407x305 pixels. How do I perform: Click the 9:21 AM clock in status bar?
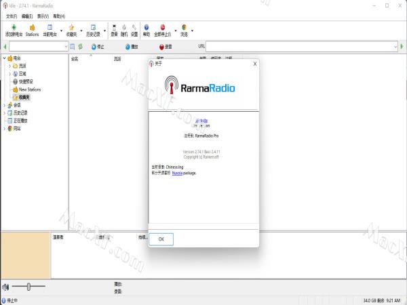(393, 300)
